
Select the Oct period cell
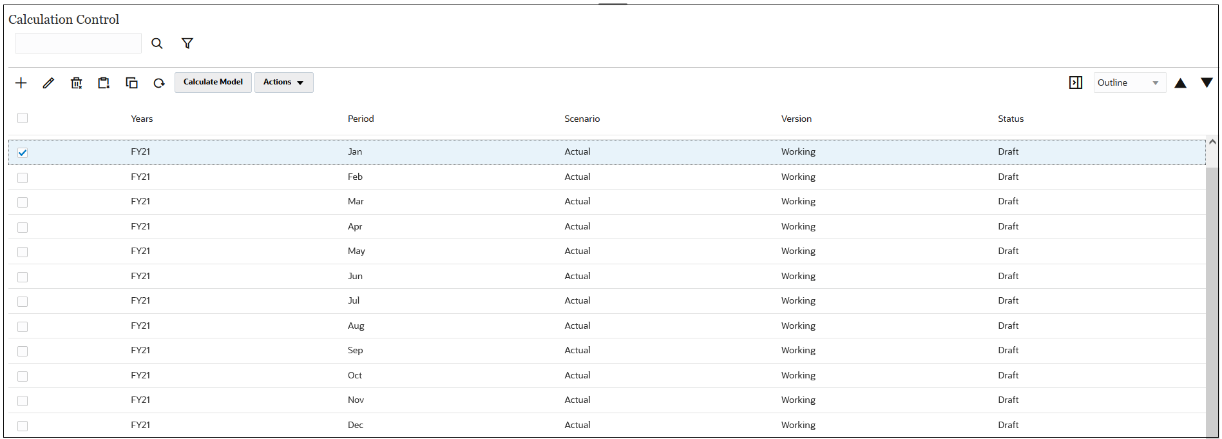tap(355, 375)
